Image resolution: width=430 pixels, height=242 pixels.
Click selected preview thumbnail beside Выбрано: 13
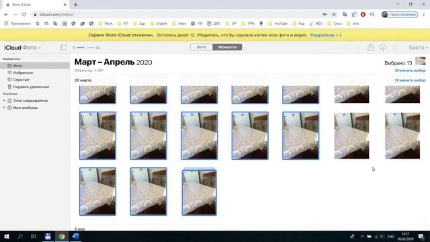(x=421, y=61)
